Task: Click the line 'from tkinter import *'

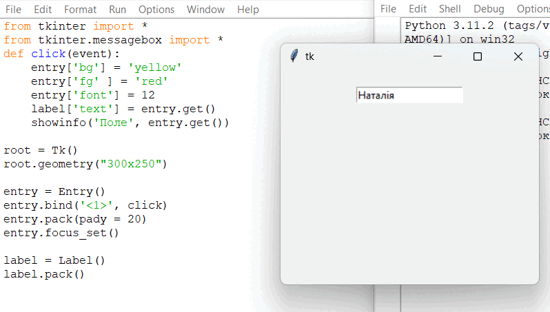Action: pyautogui.click(x=75, y=26)
